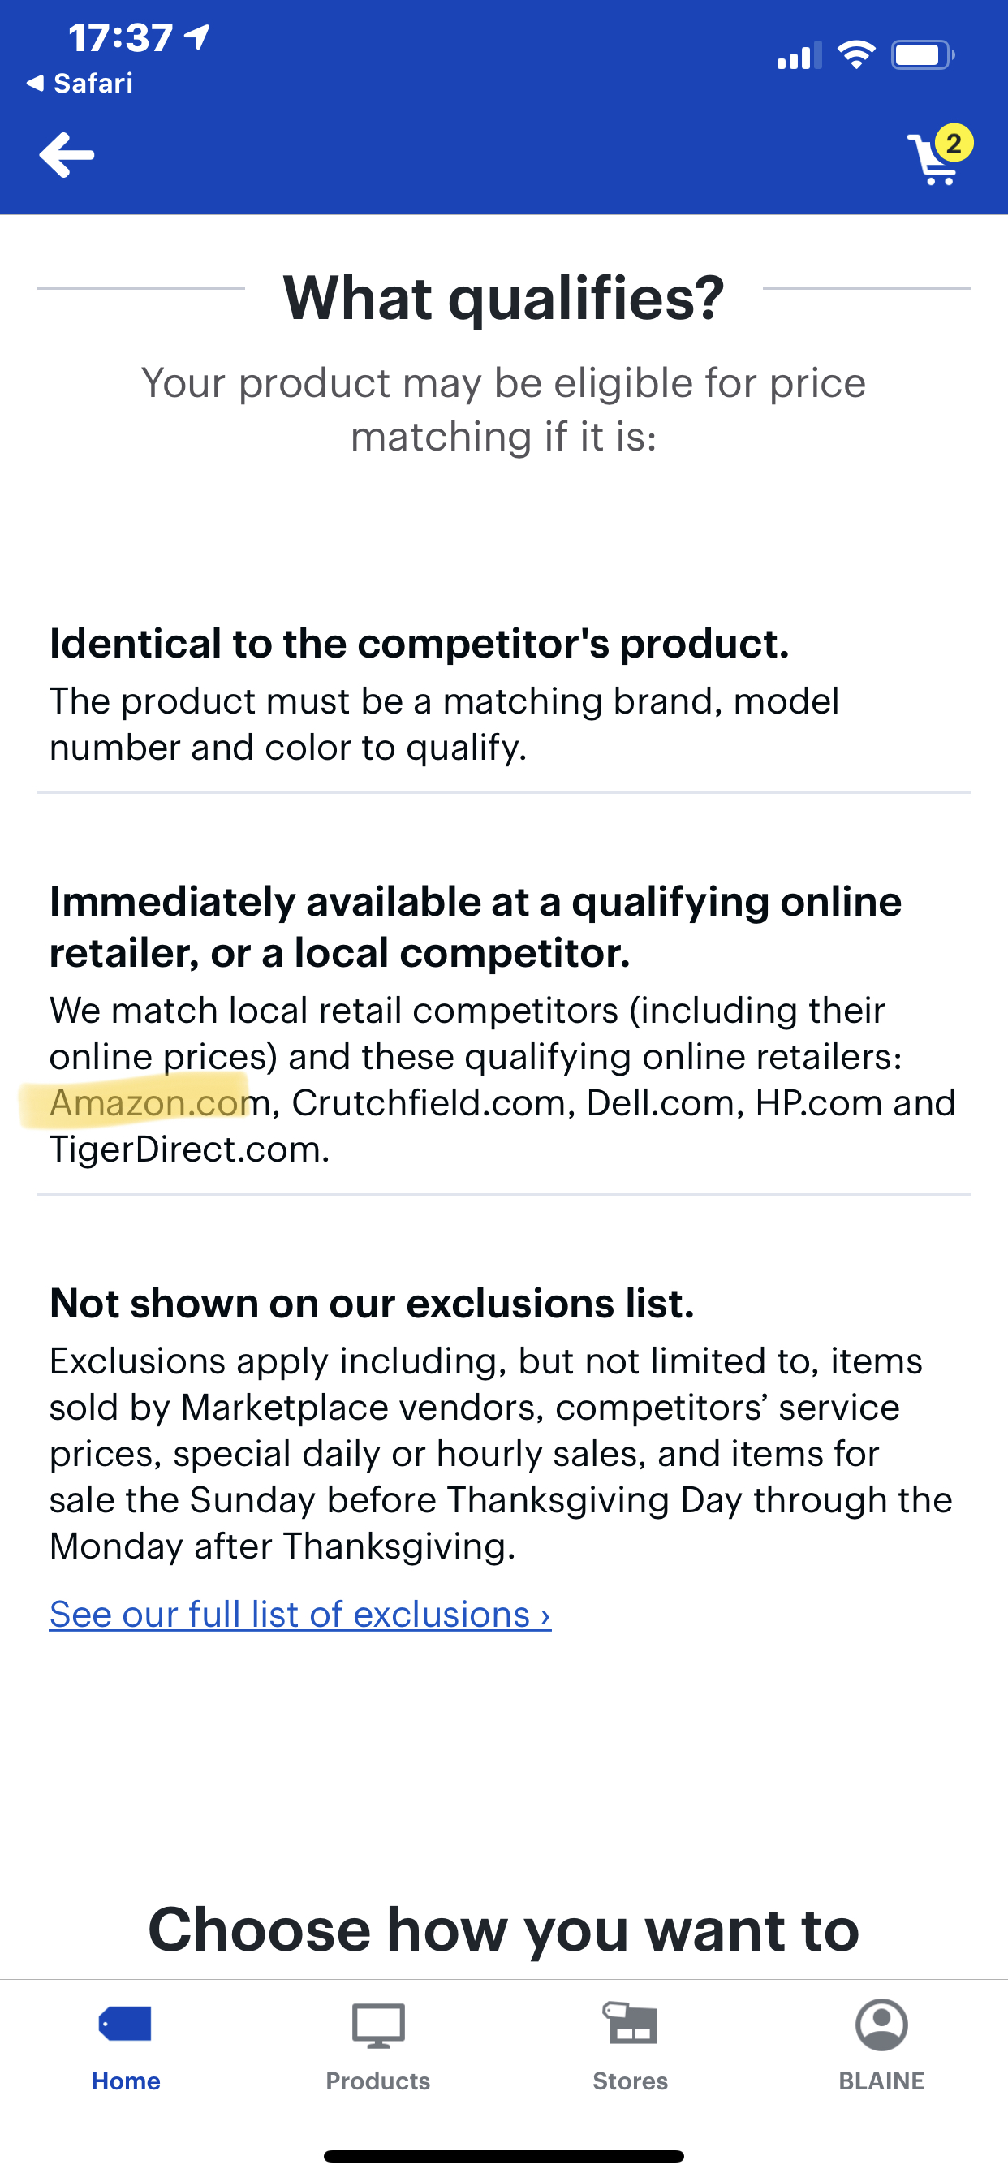Switch to the Products tab label

[x=377, y=2081]
